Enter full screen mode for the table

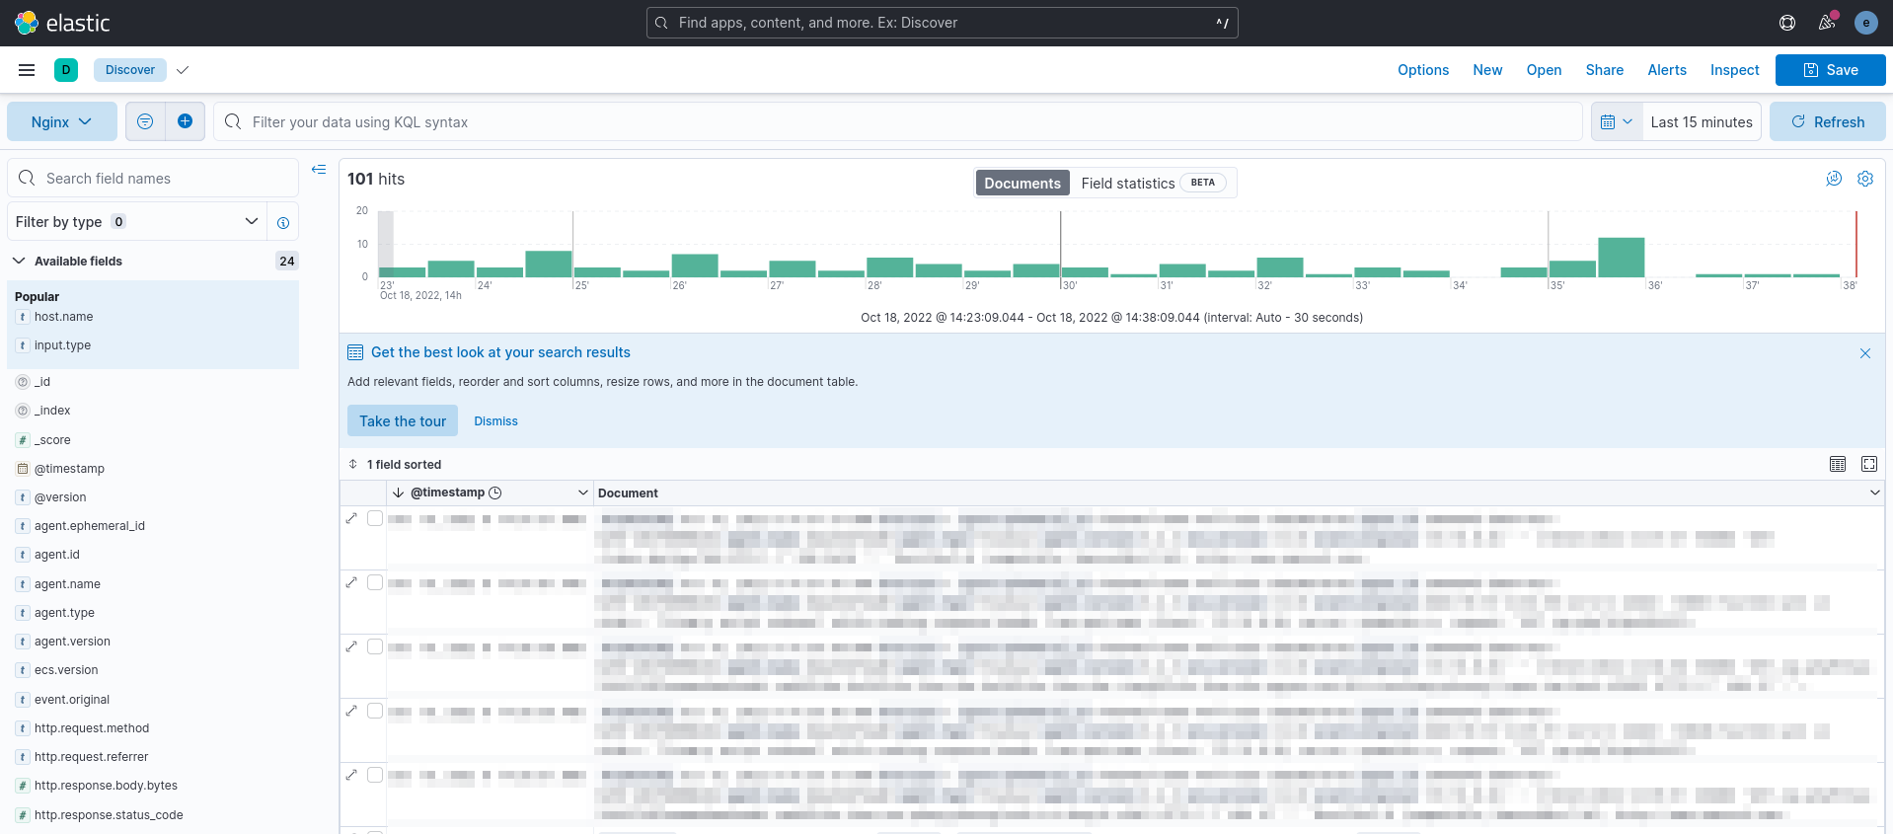point(1868,464)
